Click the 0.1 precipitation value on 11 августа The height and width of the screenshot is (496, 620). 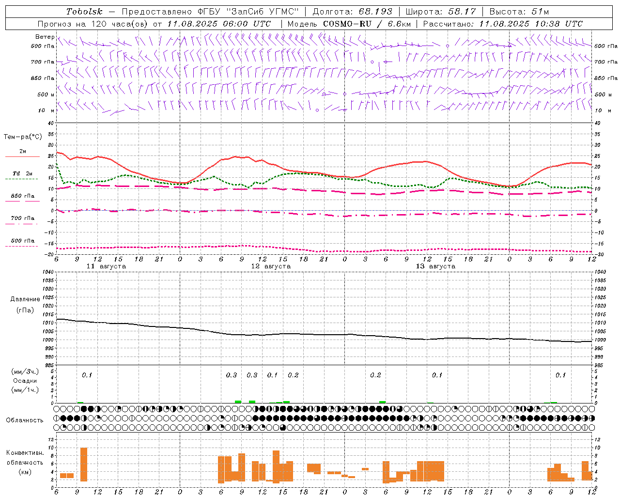click(x=87, y=375)
